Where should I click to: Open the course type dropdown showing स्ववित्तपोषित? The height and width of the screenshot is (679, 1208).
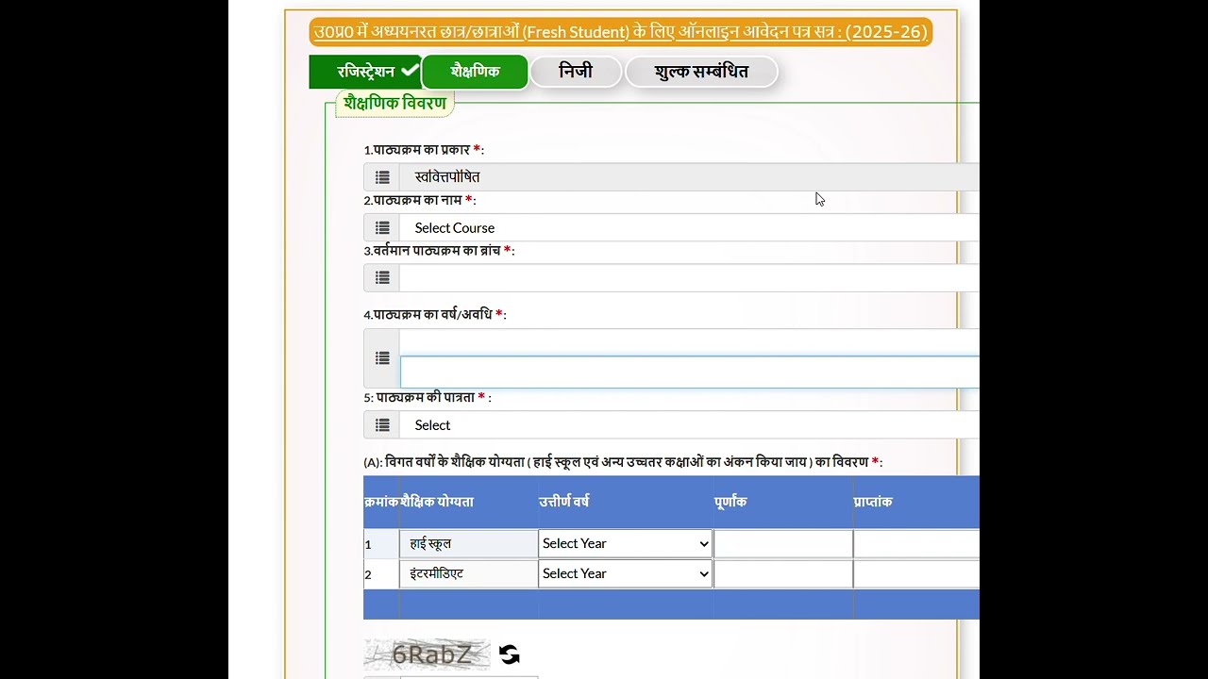pyautogui.click(x=689, y=177)
